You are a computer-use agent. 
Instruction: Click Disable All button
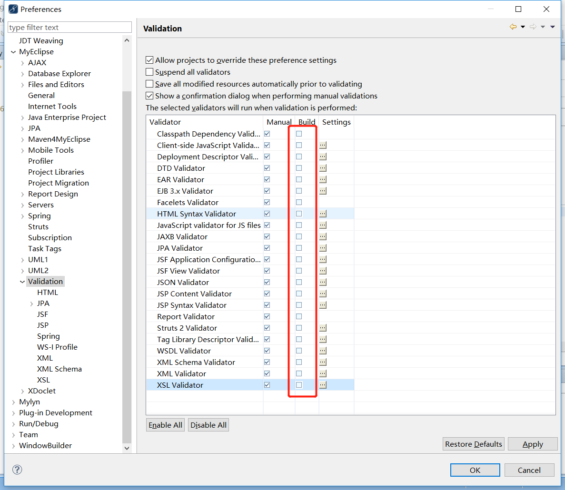tap(208, 425)
